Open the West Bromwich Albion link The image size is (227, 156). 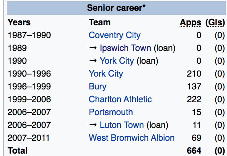(132, 138)
